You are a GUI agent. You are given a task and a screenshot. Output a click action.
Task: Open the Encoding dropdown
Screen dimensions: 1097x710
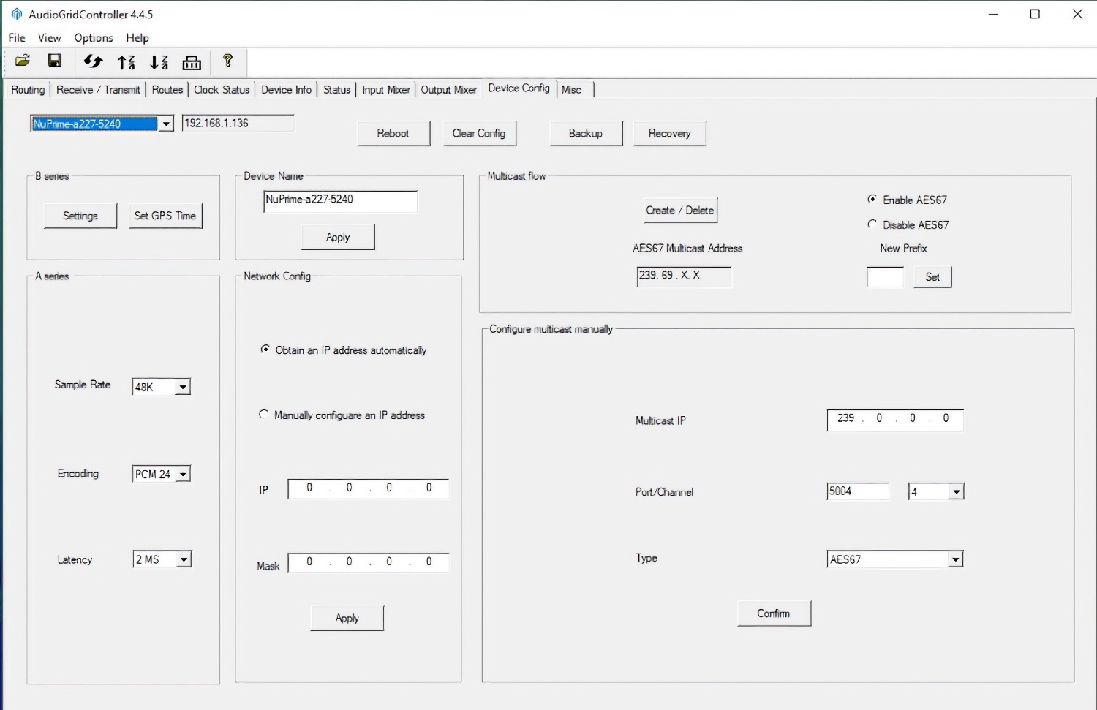click(183, 475)
